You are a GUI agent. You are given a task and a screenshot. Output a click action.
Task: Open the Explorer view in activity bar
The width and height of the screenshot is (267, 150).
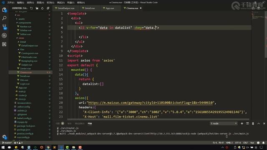4,10
